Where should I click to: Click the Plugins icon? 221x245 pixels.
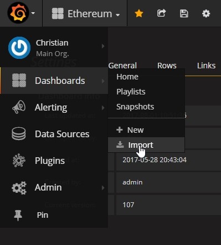19,161
